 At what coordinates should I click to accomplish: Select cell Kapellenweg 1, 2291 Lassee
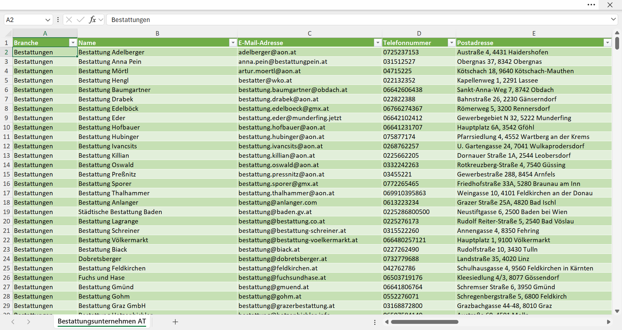click(534, 80)
